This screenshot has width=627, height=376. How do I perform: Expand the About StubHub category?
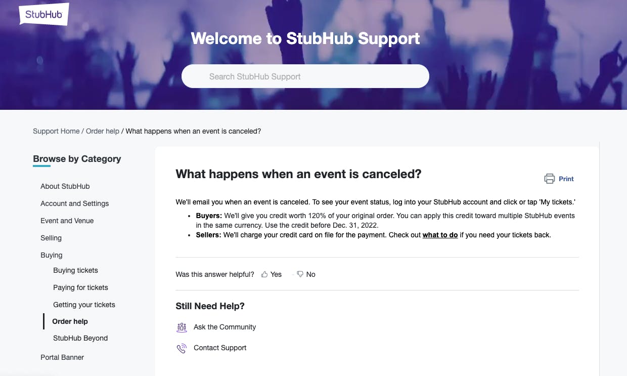(x=65, y=186)
